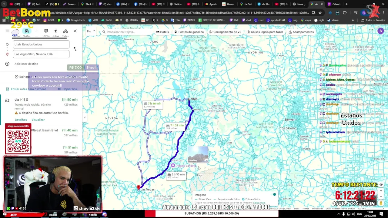Image resolution: width=388 pixels, height=218 pixels.
Task: Open the maps bookmark
Action: (306, 20)
